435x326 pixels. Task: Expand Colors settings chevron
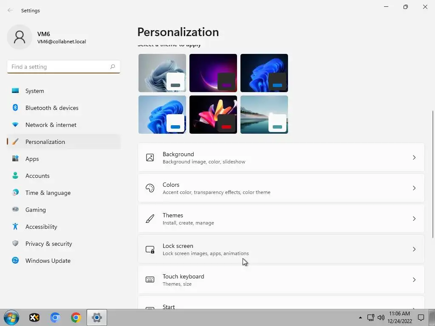(x=414, y=188)
